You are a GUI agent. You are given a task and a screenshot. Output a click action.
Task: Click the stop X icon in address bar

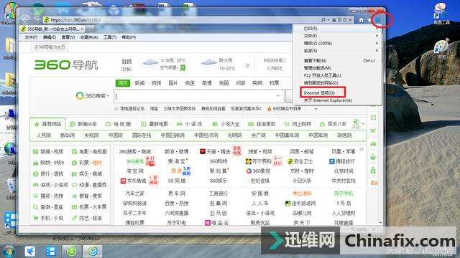pos(350,20)
